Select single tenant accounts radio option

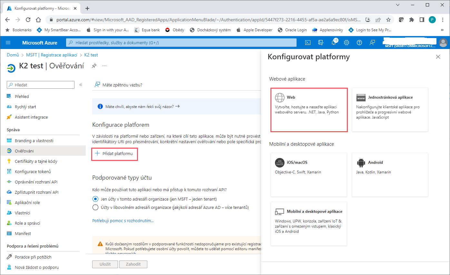click(x=95, y=199)
